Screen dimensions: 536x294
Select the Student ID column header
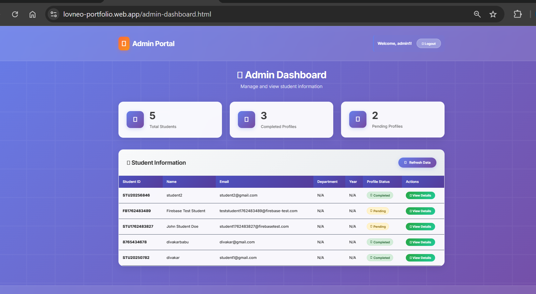point(131,182)
